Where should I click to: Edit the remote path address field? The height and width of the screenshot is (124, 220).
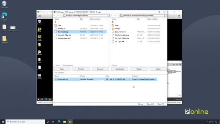[x=142, y=15]
